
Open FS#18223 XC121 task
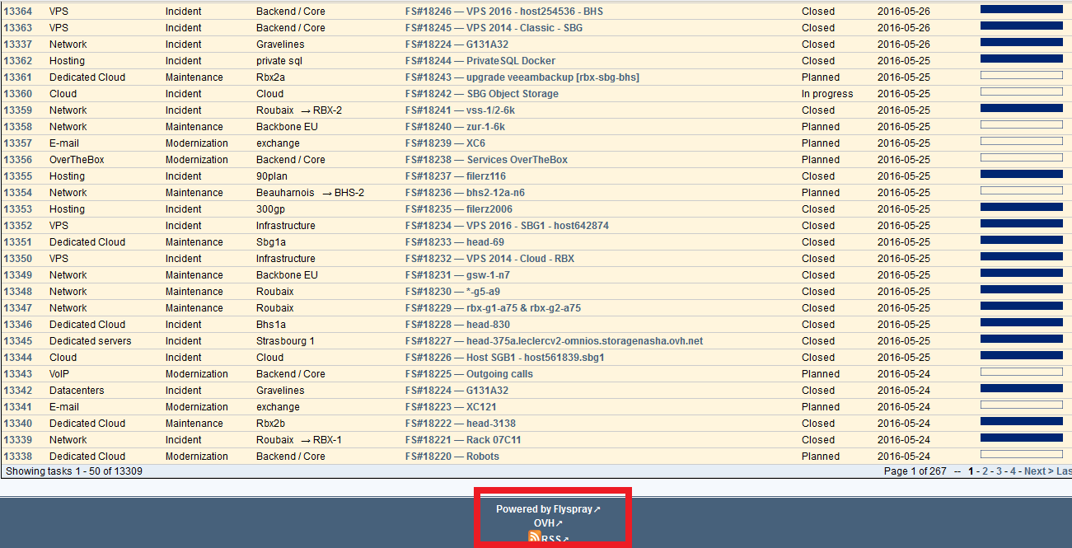tap(451, 407)
